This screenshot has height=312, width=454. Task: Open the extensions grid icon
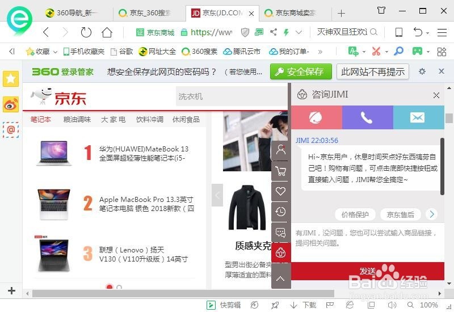(442, 52)
